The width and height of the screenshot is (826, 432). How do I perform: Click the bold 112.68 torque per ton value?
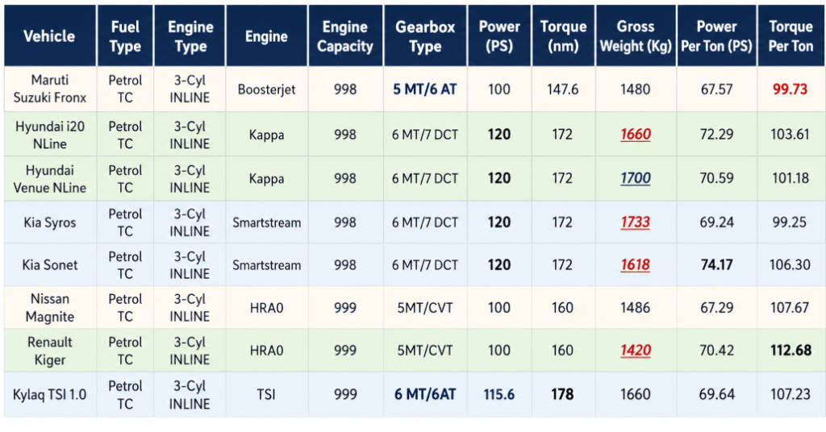[790, 351]
